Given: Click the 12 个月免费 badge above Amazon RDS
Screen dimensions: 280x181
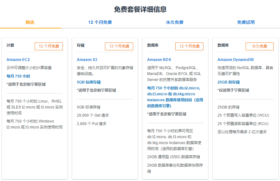Looking at the screenshot, I should point(189,46).
